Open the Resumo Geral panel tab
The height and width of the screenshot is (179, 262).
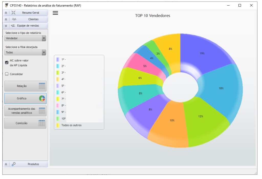point(30,13)
